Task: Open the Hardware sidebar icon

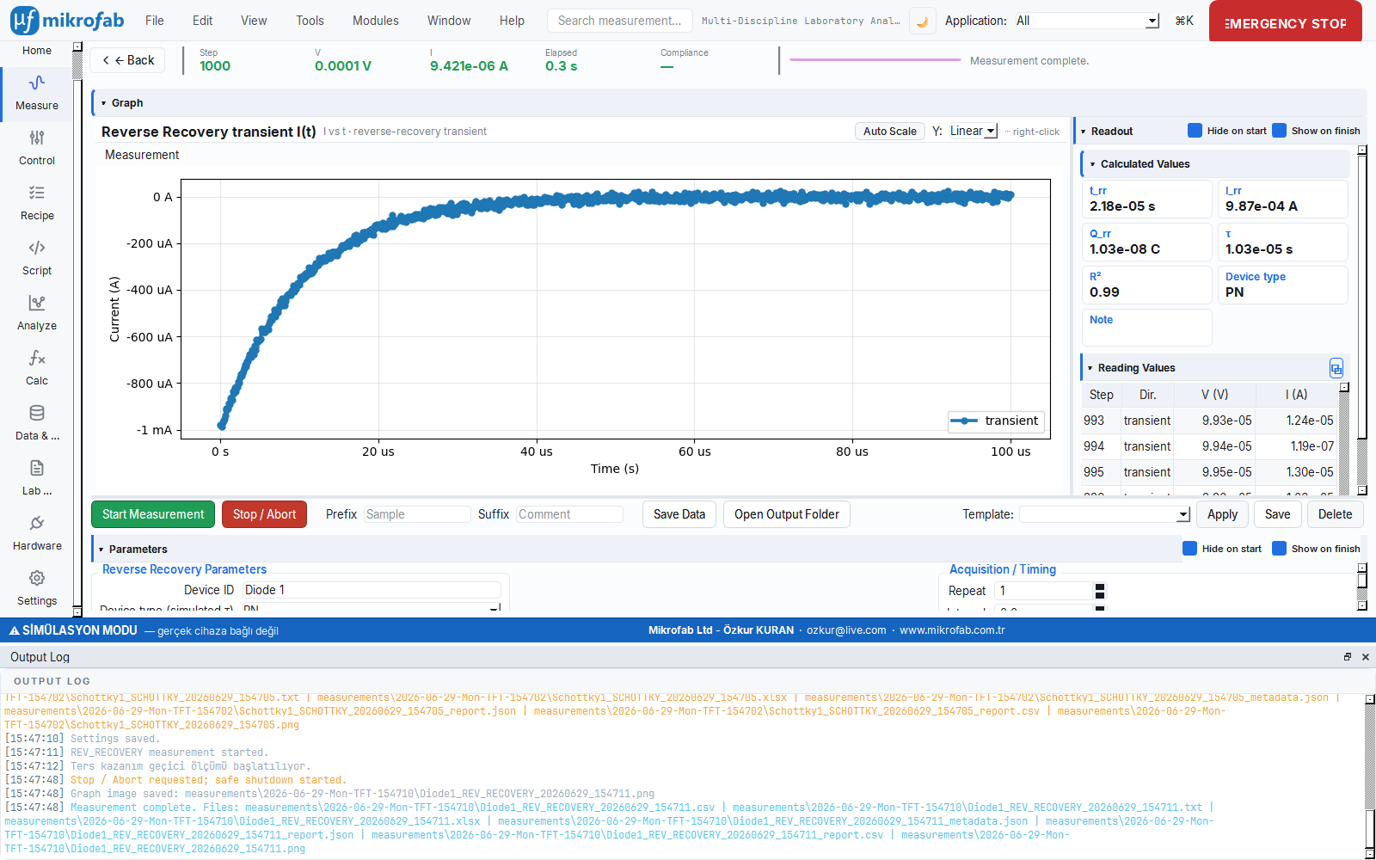Action: coord(37,534)
